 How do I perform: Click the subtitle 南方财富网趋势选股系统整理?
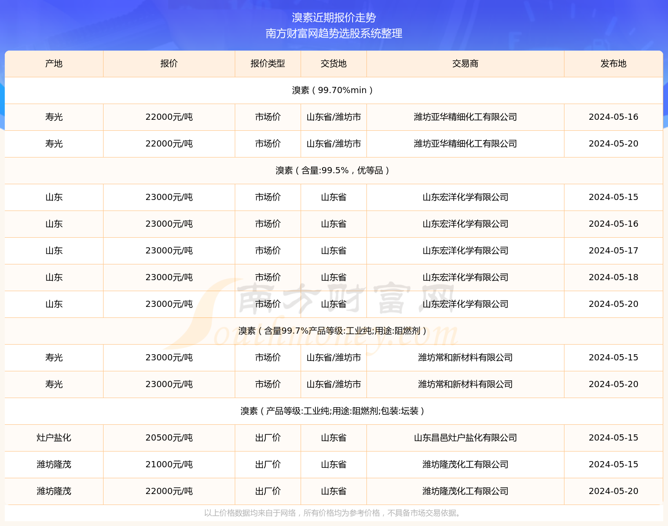point(334,33)
